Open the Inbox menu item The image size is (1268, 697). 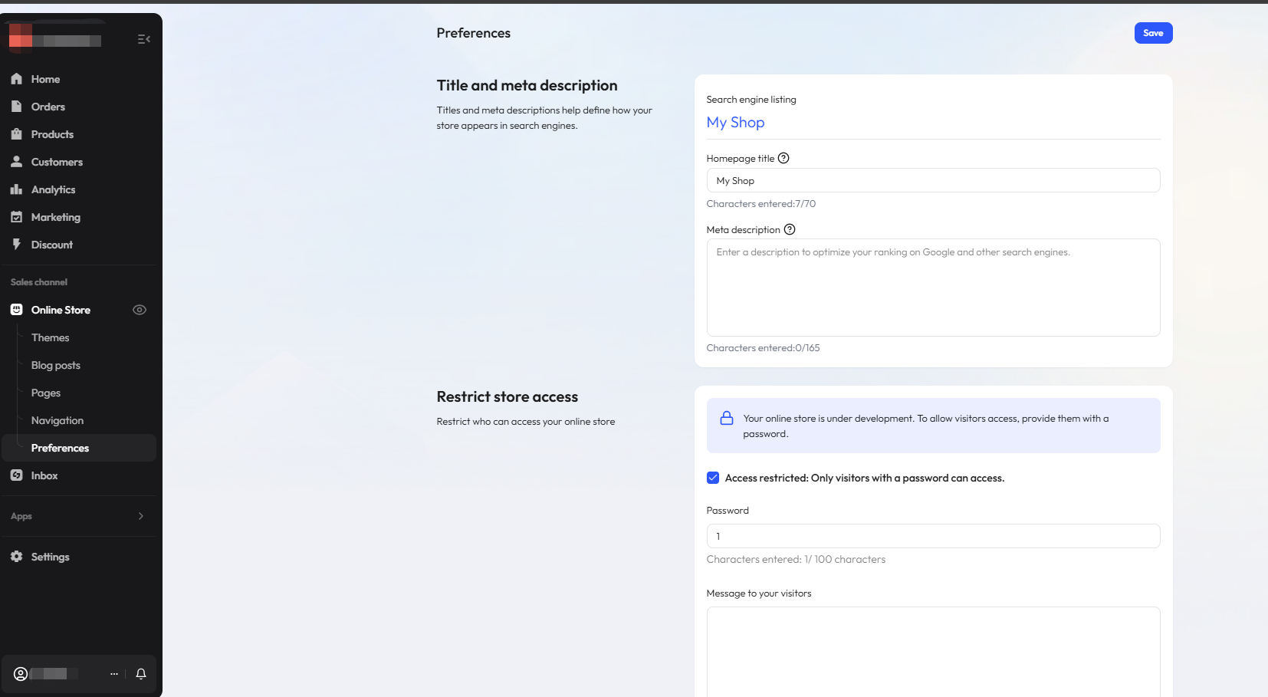click(x=79, y=475)
